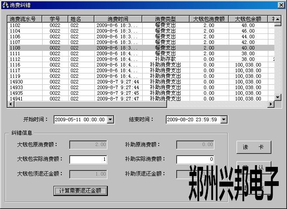
Task: Open the 开始时间 date dropdown
Action: 110,119
